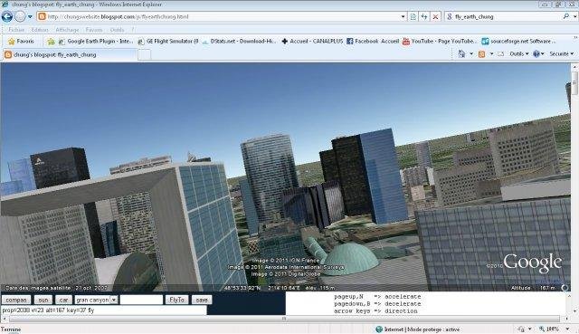Open the Accueil CANALPLUS favorite
The image size is (579, 334).
312,42
